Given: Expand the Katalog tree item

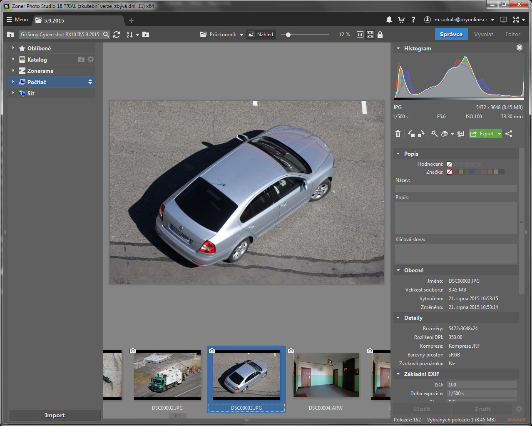Looking at the screenshot, I should [13, 60].
